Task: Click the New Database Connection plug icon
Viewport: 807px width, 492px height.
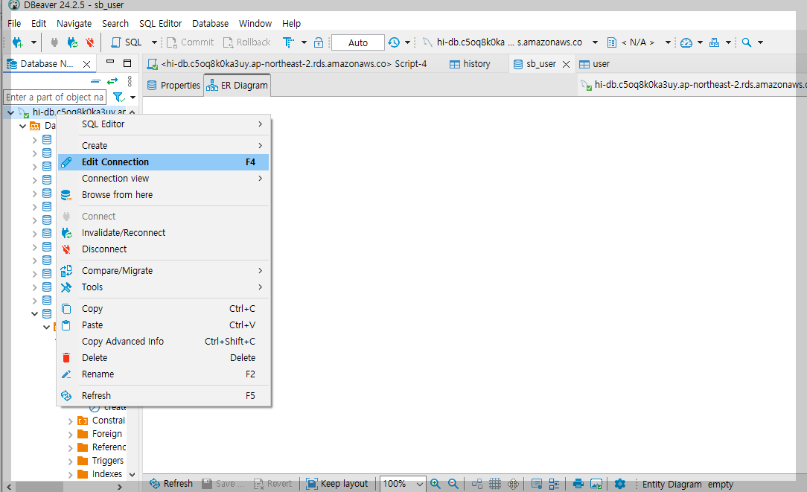Action: 18,42
